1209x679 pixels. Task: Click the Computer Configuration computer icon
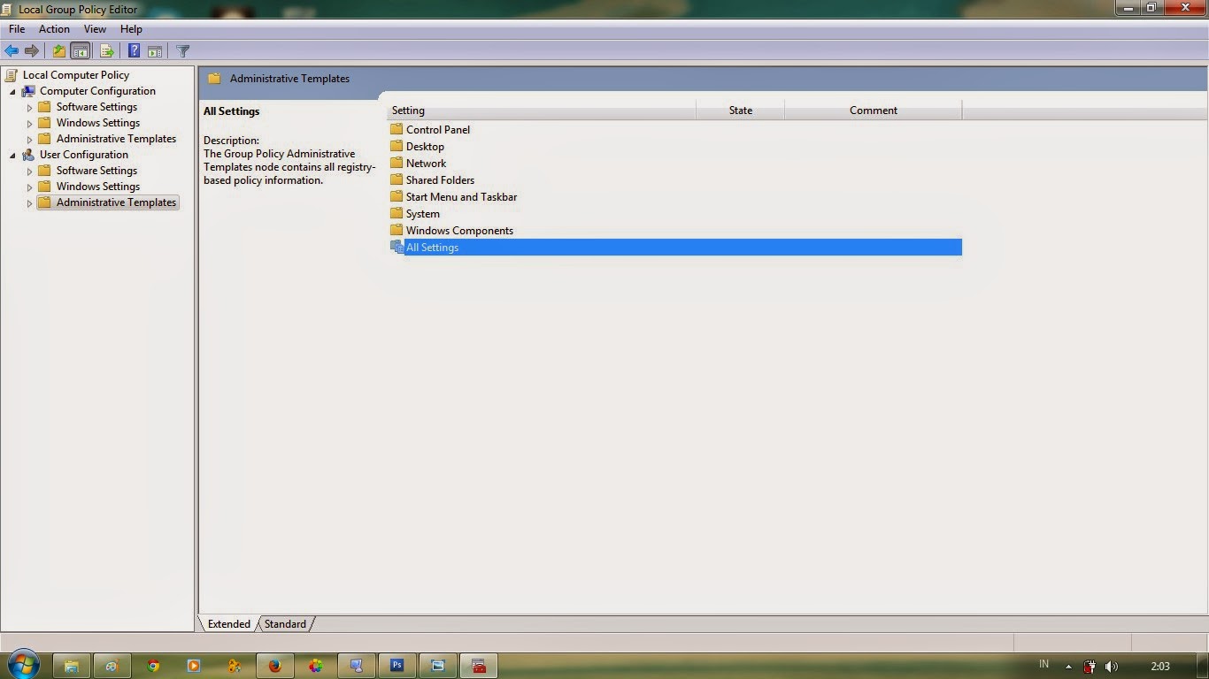28,91
